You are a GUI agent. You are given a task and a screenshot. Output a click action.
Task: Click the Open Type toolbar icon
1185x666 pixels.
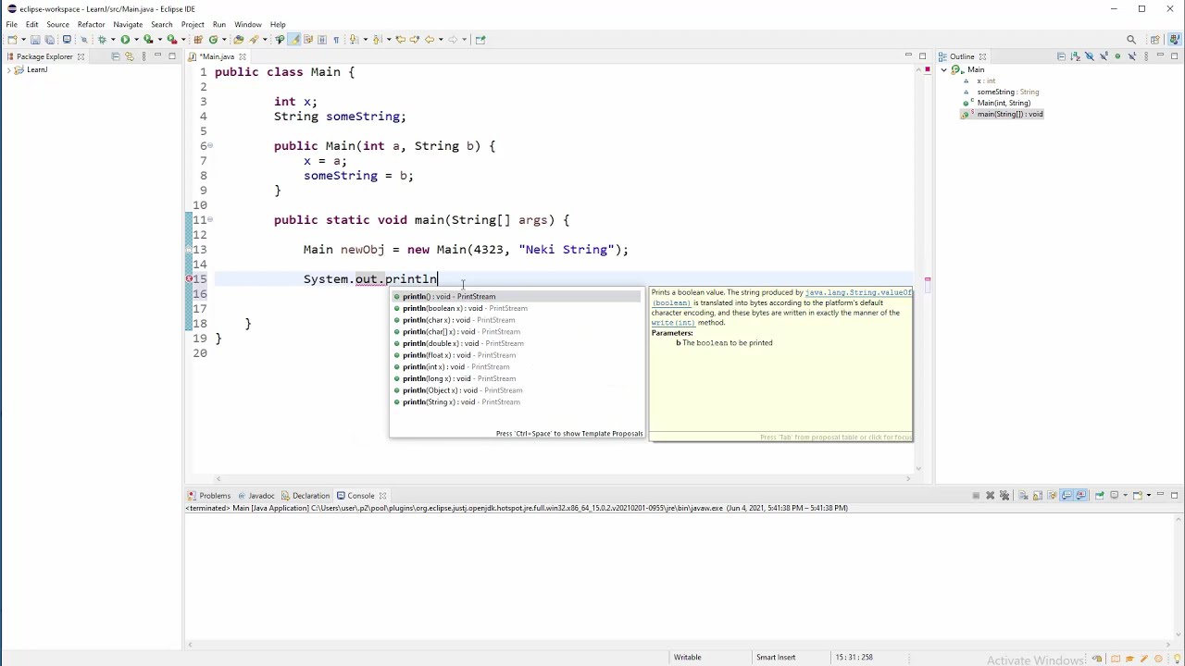(x=238, y=39)
